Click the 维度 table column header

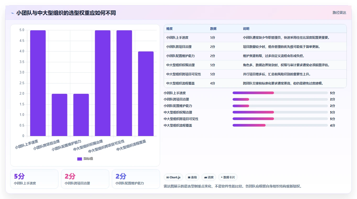(169, 29)
